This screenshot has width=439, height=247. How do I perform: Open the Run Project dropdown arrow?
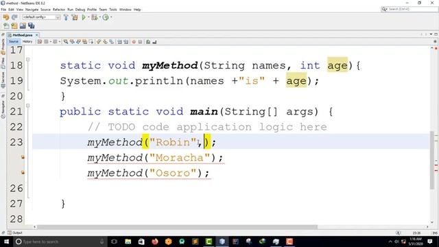88,17
